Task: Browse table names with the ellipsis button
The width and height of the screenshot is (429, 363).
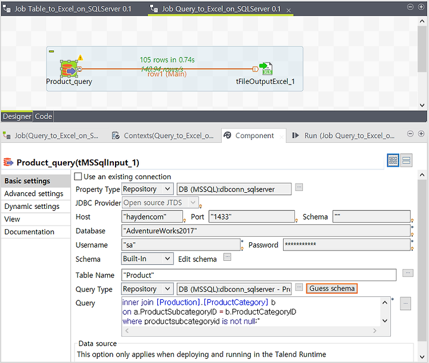Action: (408, 273)
